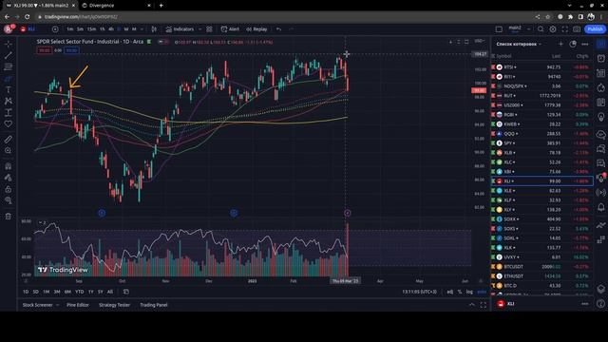Collapse the indicator legend chevron in lower pane

coord(41,222)
